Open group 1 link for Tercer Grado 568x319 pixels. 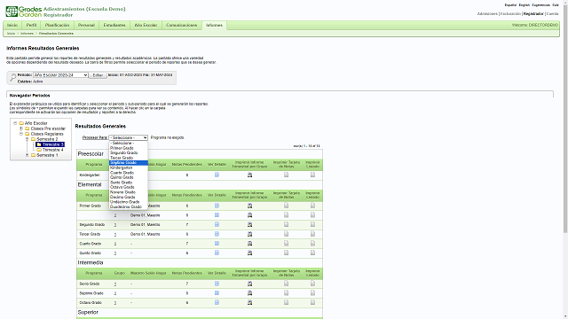(115, 234)
